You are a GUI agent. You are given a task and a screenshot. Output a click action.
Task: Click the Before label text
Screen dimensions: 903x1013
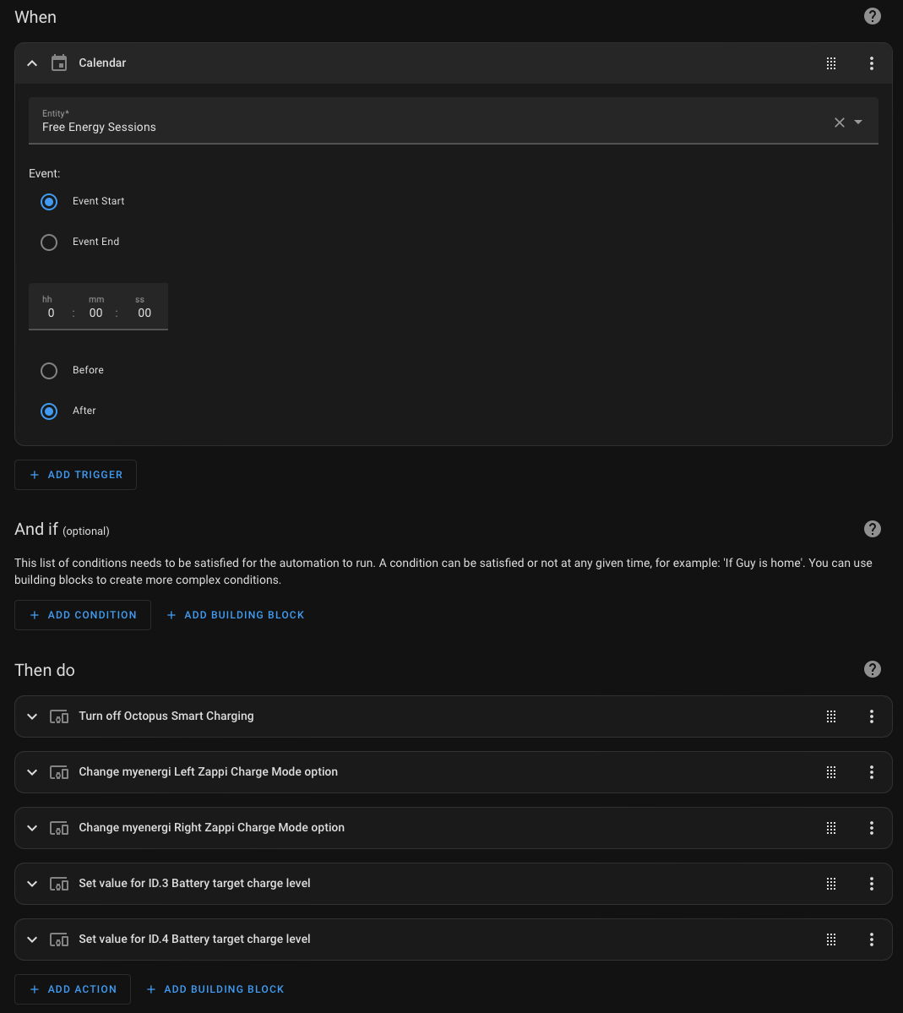click(x=88, y=370)
